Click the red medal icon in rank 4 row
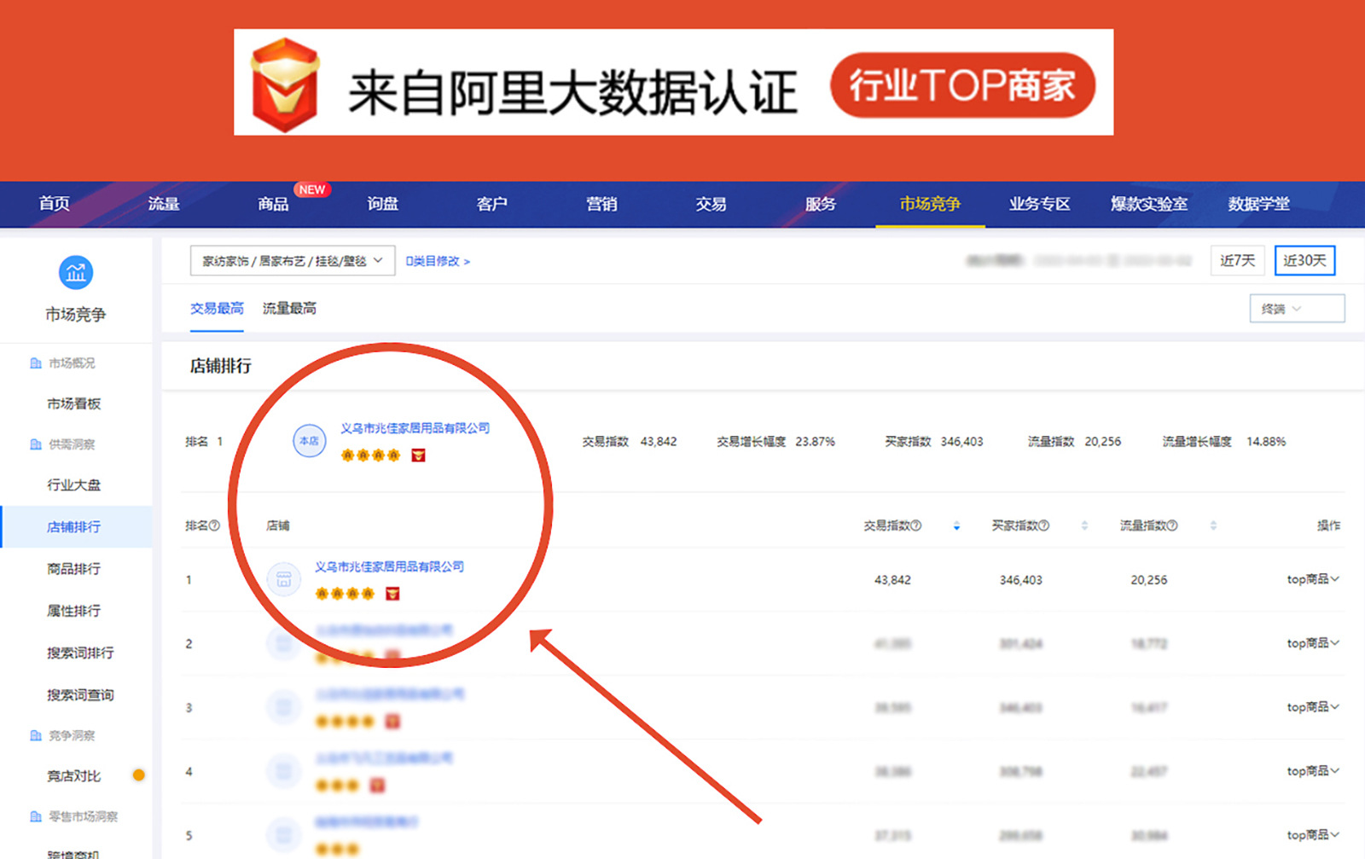 click(377, 785)
